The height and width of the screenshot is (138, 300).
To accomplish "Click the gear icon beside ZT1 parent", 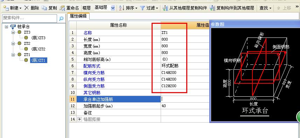I will [19, 55].
